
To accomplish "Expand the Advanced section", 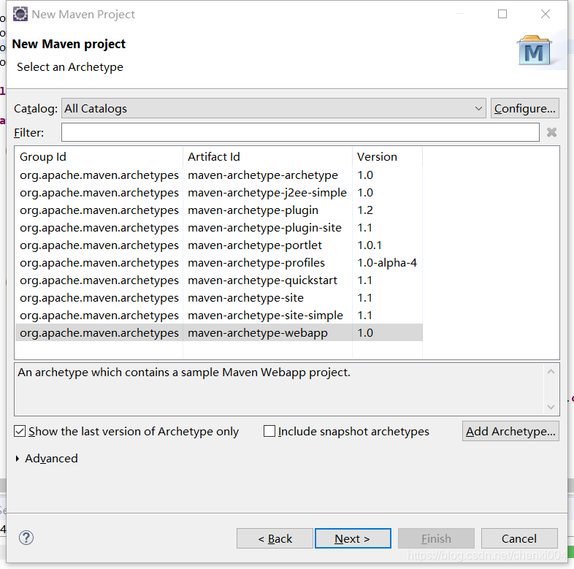I will click(x=18, y=459).
